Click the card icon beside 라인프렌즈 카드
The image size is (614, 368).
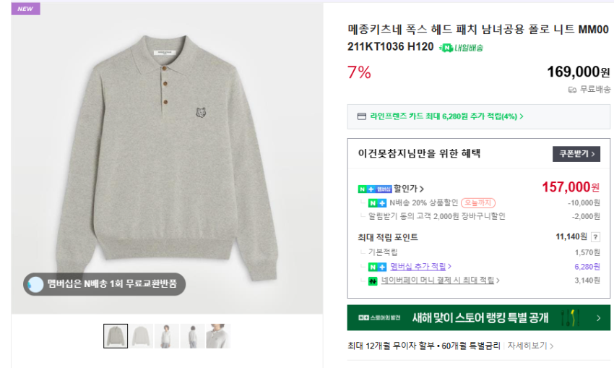pos(362,116)
